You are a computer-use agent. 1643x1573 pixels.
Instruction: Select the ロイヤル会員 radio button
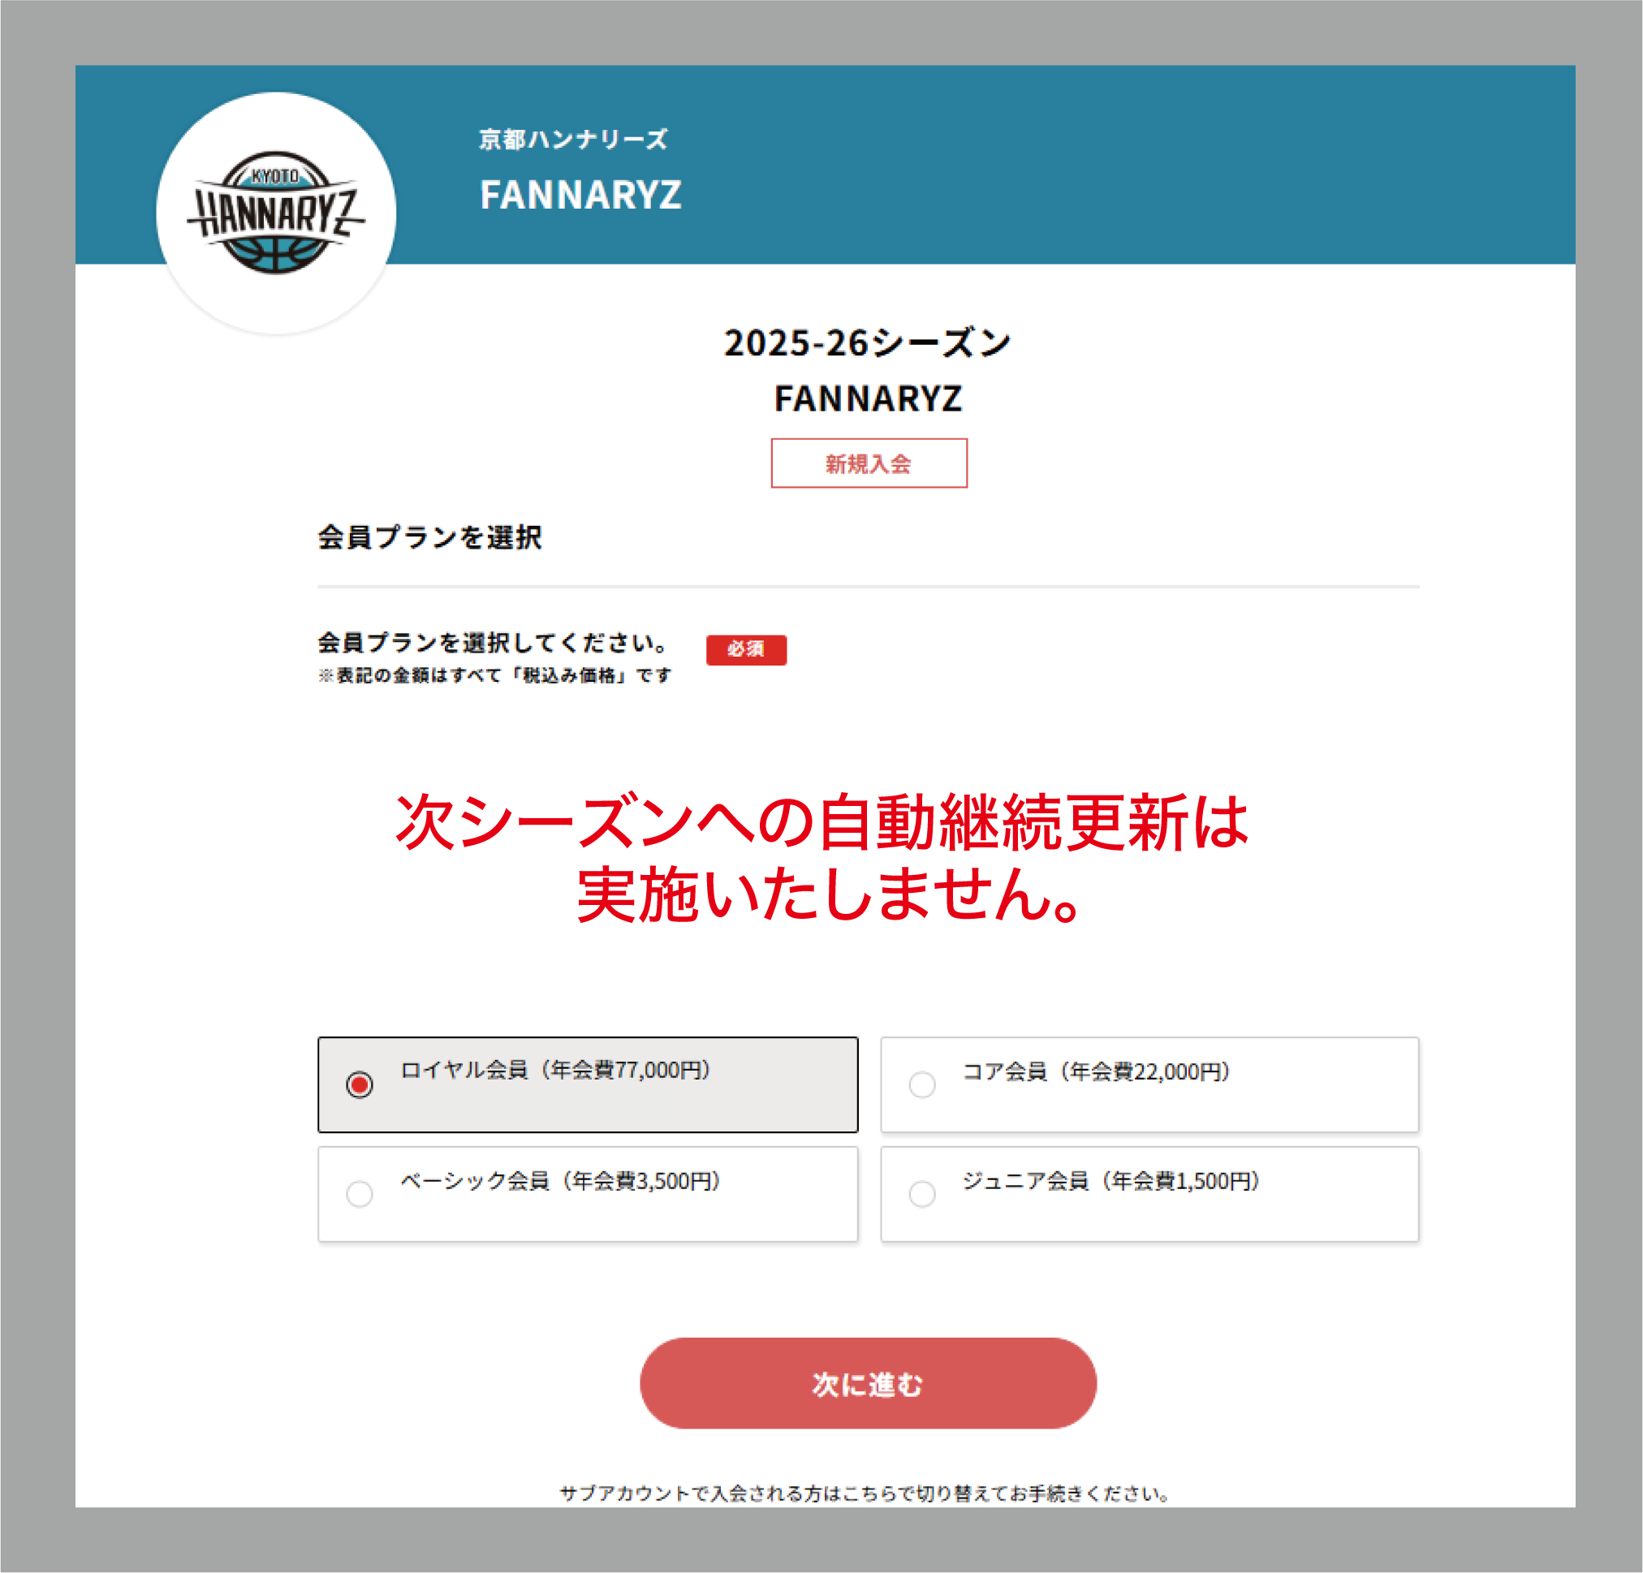click(360, 1084)
